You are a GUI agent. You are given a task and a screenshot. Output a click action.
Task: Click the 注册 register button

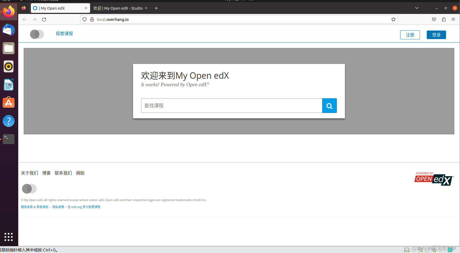tap(410, 35)
